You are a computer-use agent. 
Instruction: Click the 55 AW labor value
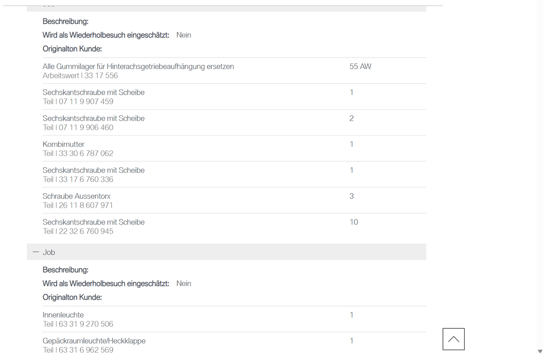[x=360, y=66]
